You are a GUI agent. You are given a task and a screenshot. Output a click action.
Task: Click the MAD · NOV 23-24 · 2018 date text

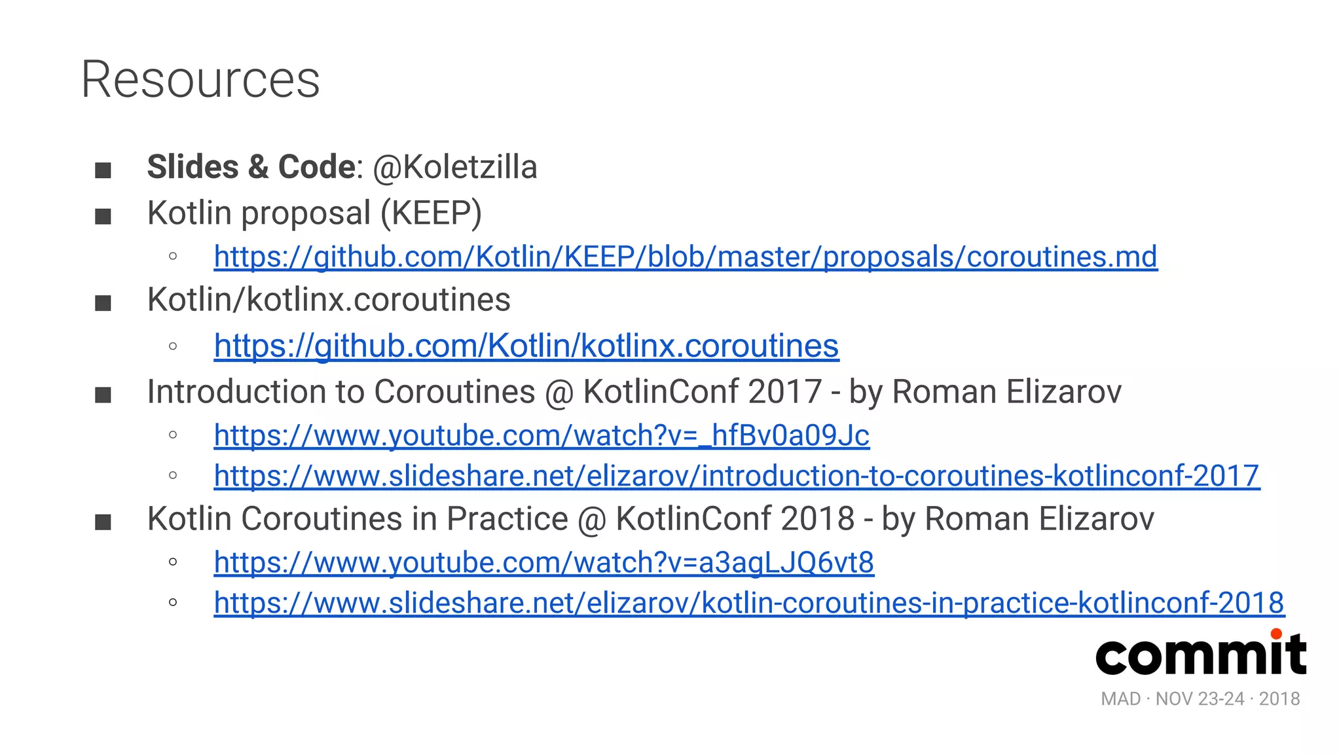pos(1200,699)
